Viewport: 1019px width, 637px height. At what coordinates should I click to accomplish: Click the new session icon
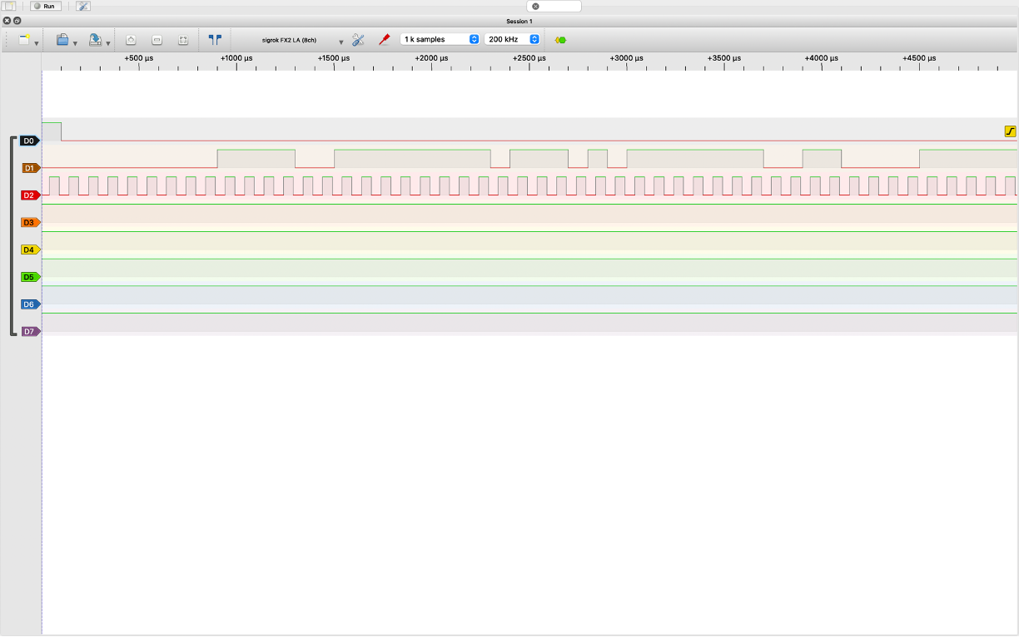coord(24,39)
